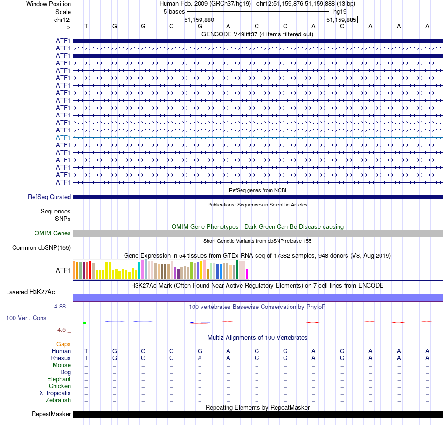The height and width of the screenshot is (425, 443).
Task: Select the Elephant alignment row label
Action: coord(59,379)
